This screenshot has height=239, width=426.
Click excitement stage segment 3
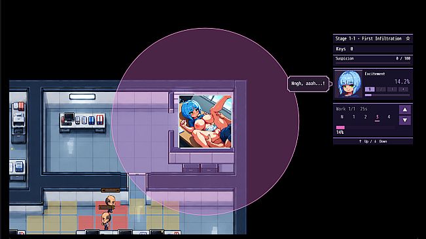[x=392, y=89]
